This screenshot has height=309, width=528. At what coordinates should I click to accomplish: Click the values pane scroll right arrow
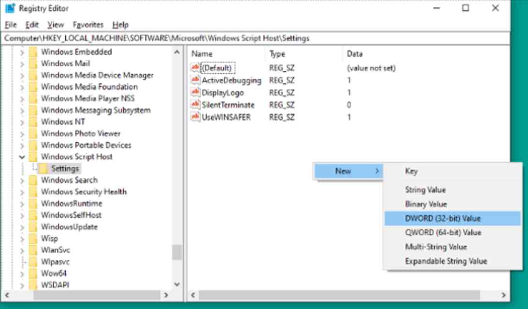tap(504, 295)
